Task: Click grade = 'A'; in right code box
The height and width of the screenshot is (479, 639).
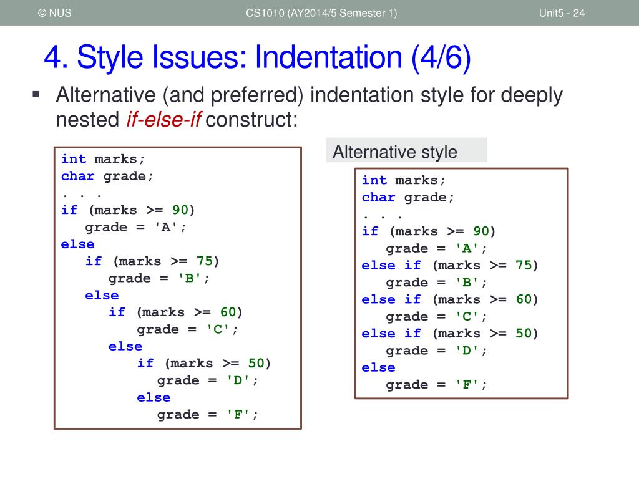Action: pyautogui.click(x=436, y=248)
